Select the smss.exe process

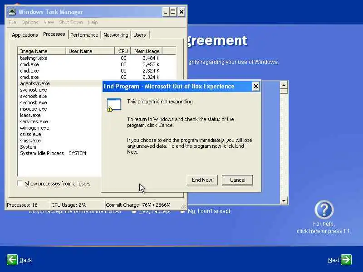60,141
